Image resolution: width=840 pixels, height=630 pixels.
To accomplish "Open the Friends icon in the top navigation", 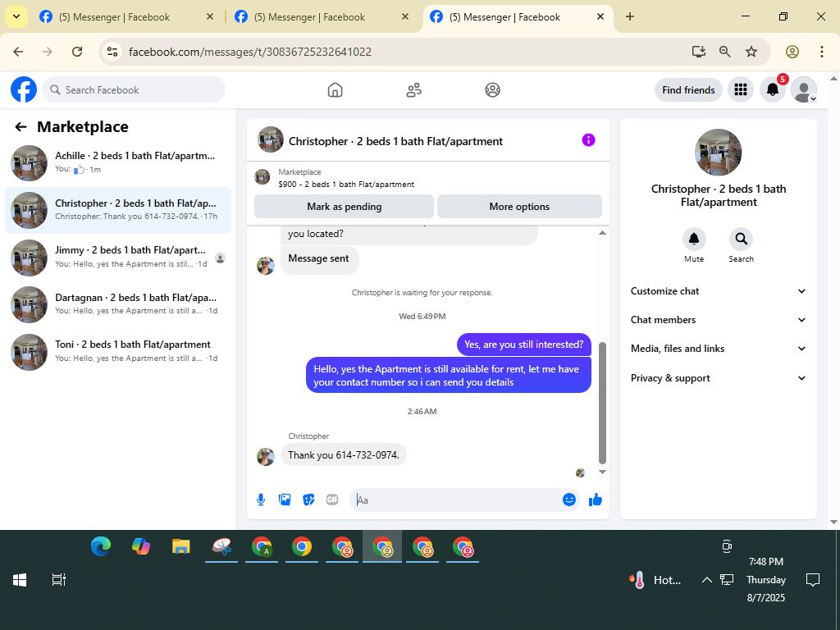I will pyautogui.click(x=413, y=90).
